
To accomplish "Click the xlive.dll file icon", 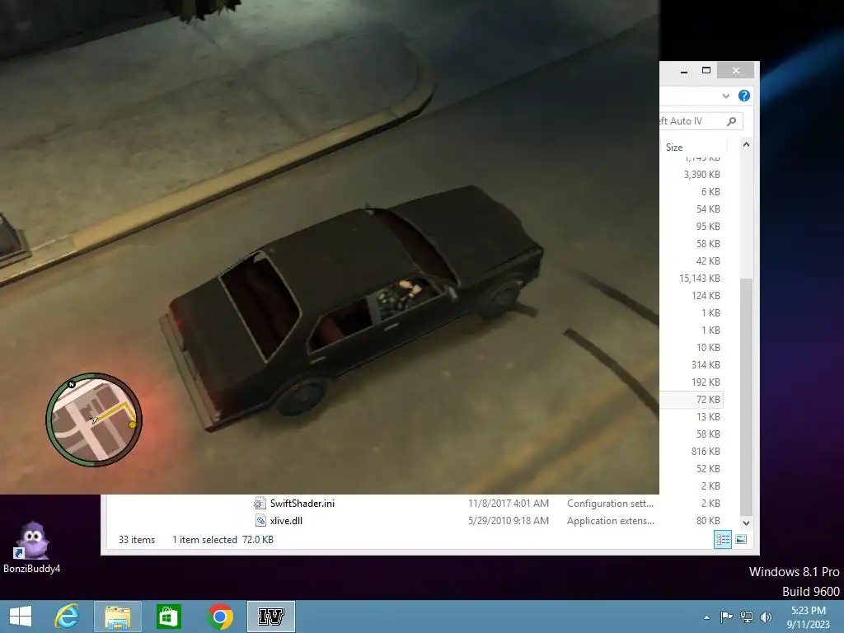I will [260, 521].
